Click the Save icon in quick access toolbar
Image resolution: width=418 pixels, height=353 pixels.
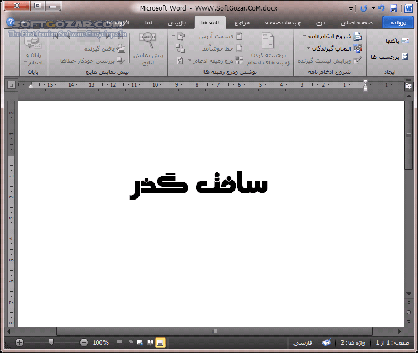tap(394, 8)
